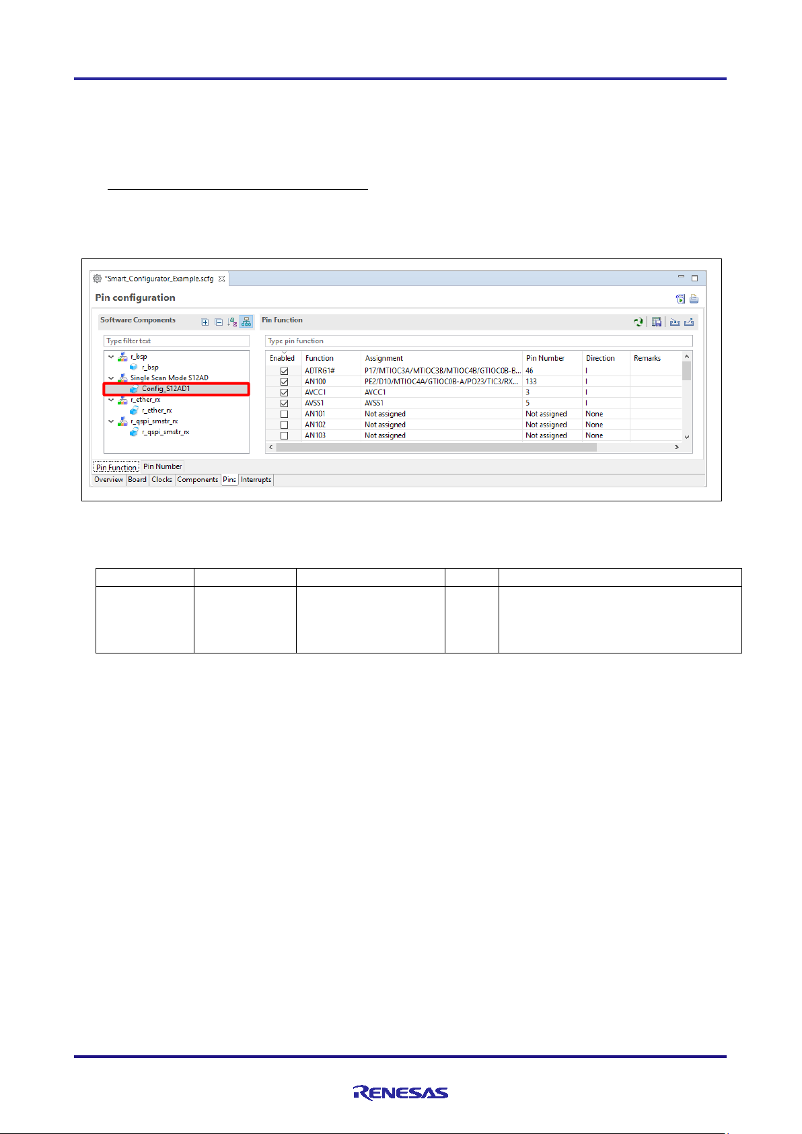This screenshot has width=802, height=1134.
Task: Switch to the Pin Number sub-tab
Action: tap(162, 466)
